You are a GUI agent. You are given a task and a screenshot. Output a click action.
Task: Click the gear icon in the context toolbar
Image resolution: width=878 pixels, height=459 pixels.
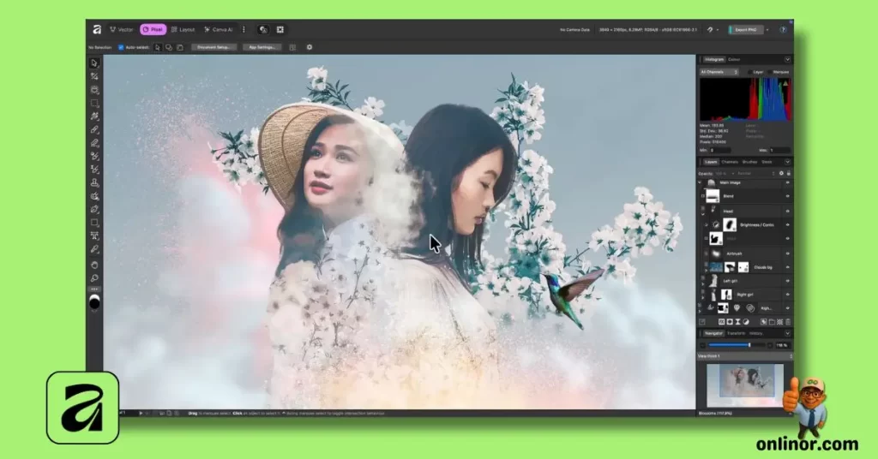(x=309, y=47)
